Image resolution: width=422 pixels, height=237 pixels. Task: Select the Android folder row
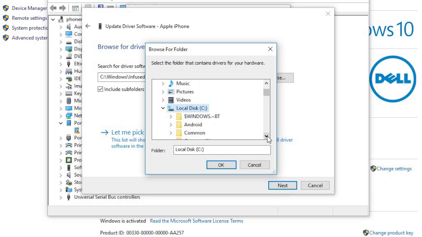[x=193, y=125]
